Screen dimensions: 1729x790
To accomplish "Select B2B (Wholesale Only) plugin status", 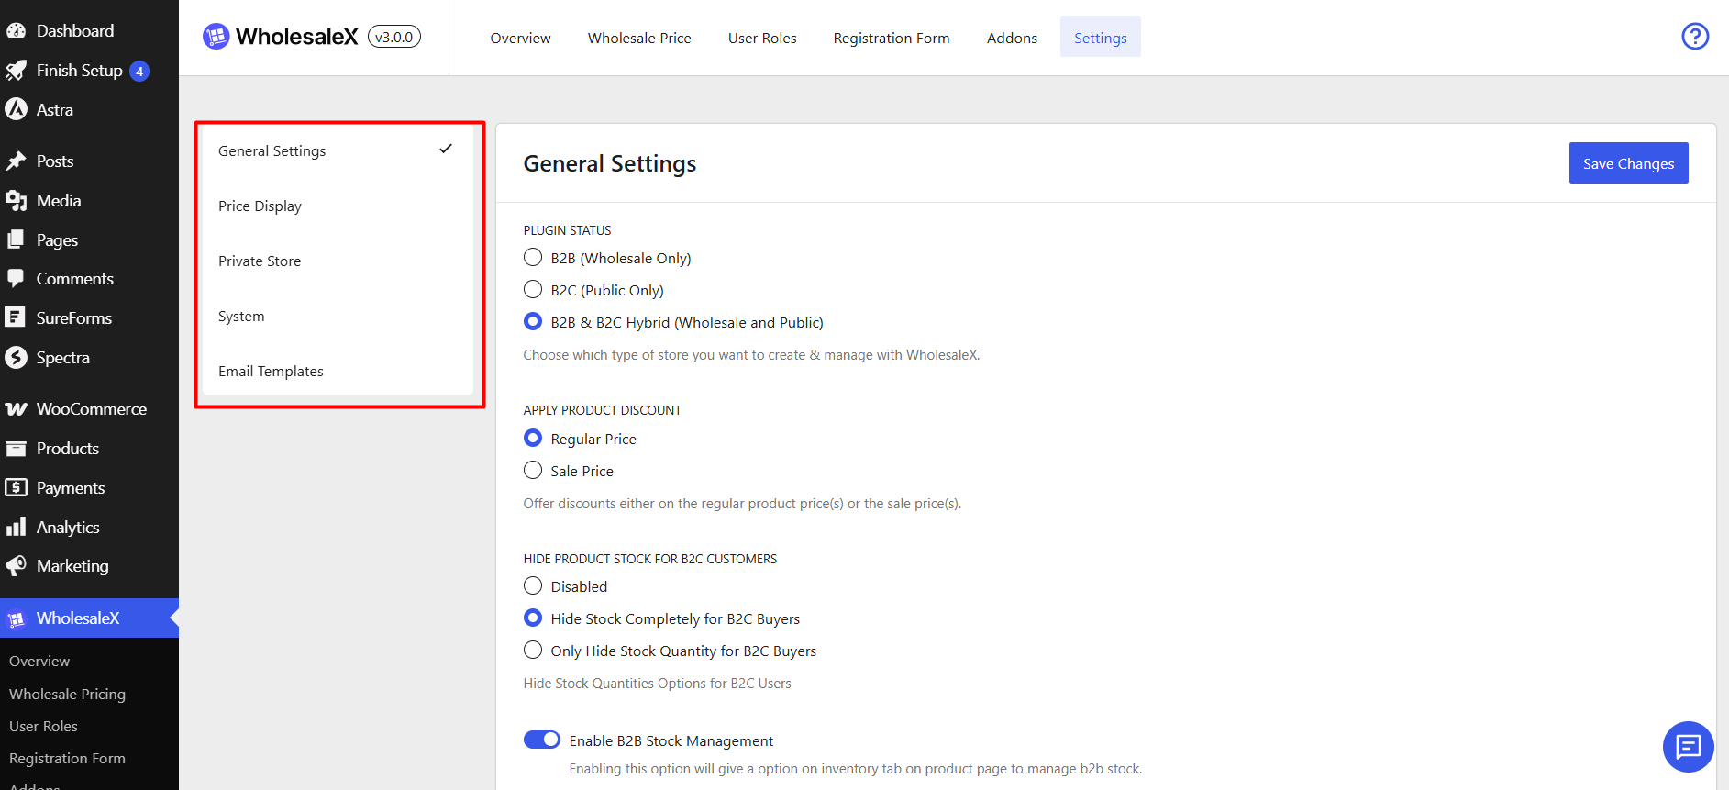I will [x=533, y=257].
